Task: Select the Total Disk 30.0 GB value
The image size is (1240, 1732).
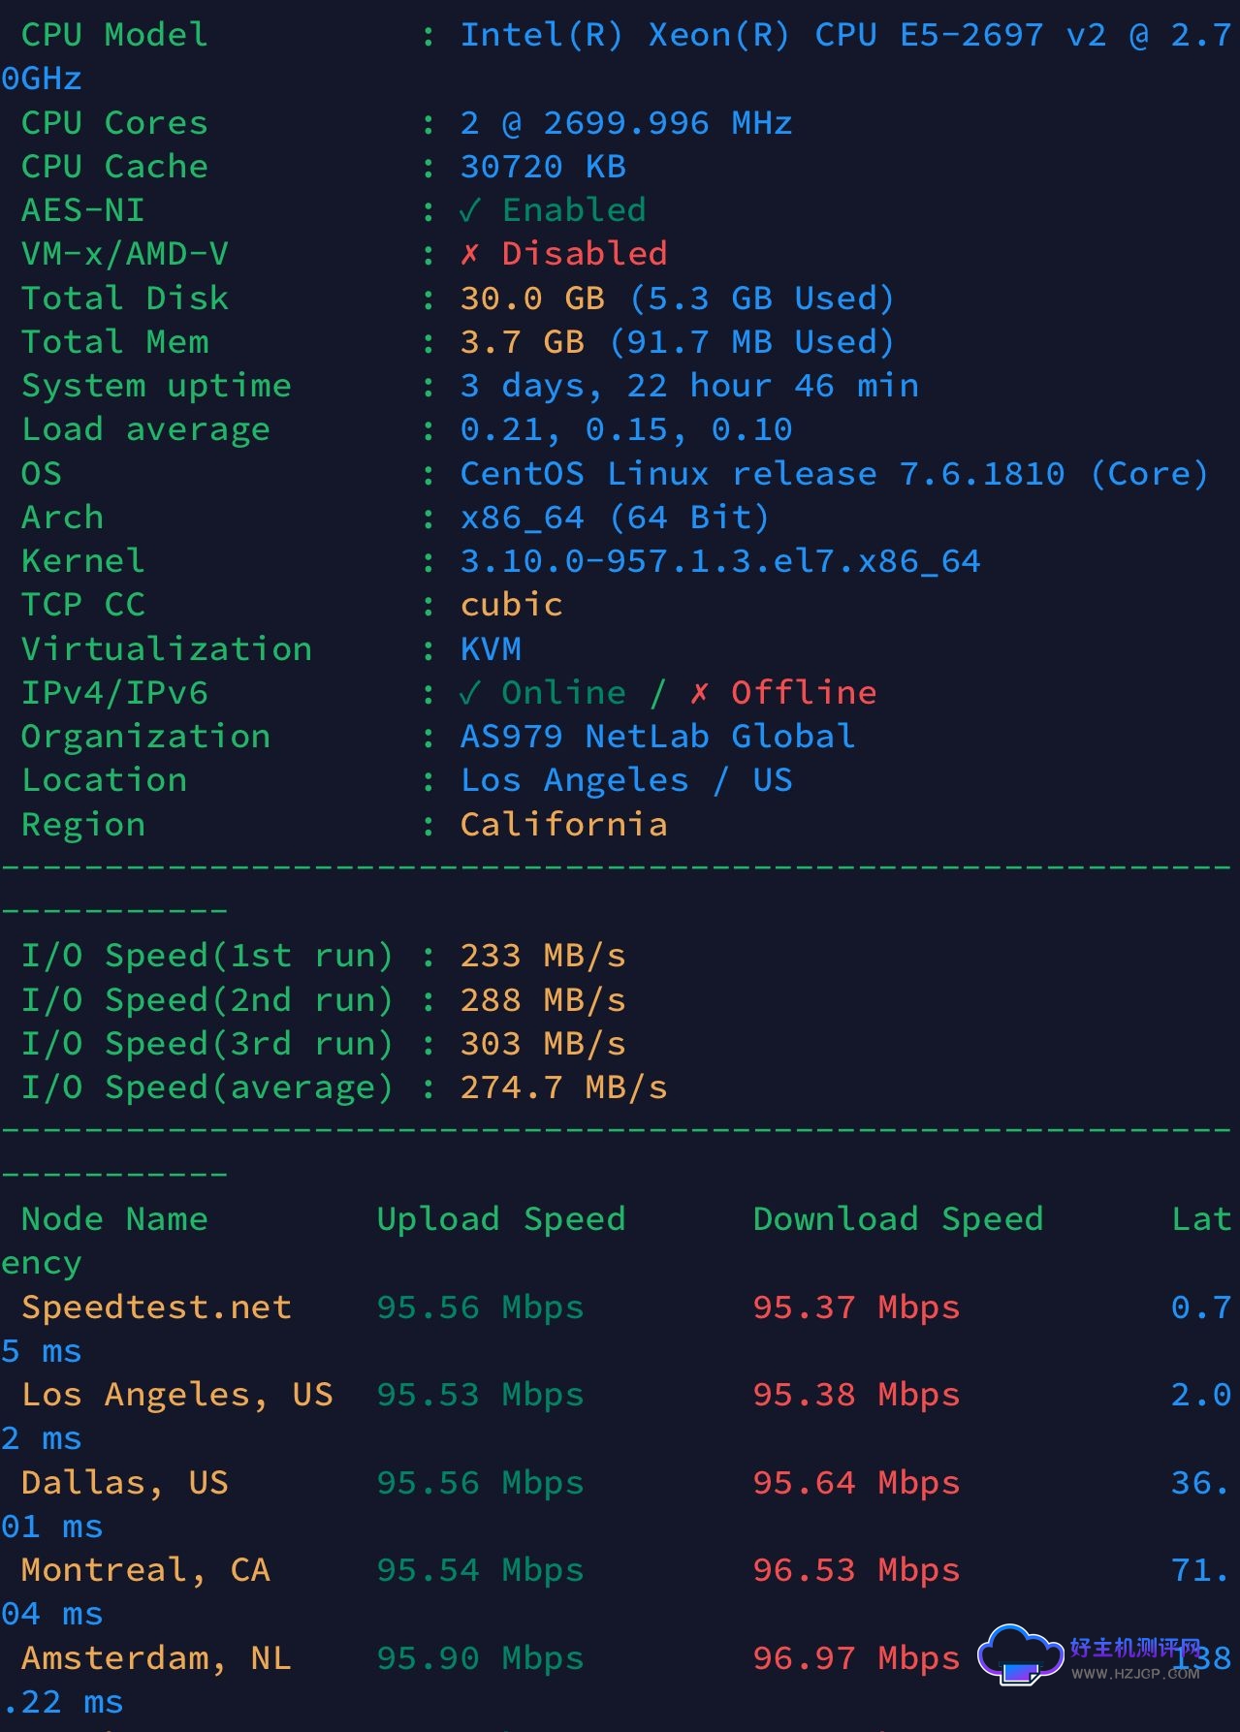Action: tap(531, 299)
